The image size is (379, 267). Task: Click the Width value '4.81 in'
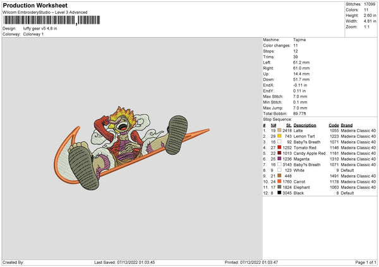coord(370,21)
